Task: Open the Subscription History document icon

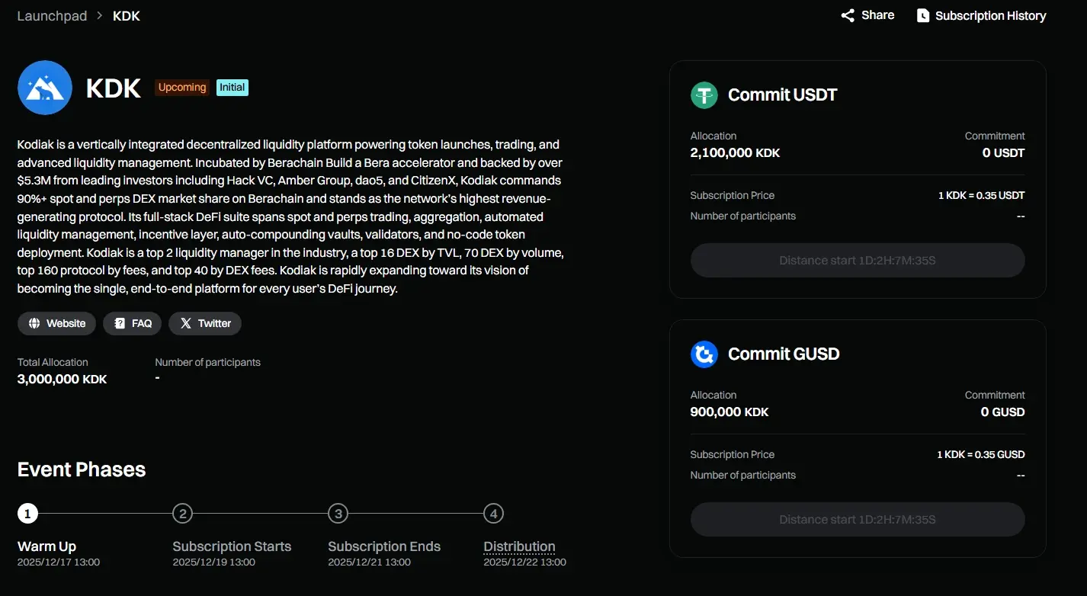Action: 922,16
